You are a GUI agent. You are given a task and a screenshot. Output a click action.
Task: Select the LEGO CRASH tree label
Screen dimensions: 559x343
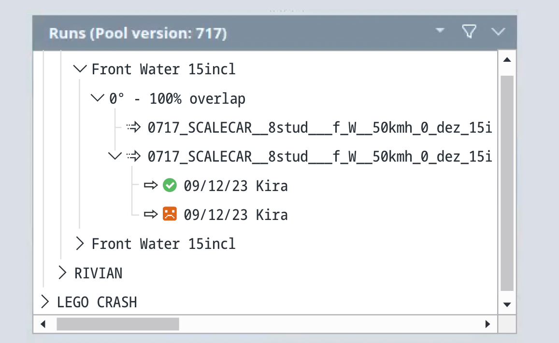coord(97,302)
